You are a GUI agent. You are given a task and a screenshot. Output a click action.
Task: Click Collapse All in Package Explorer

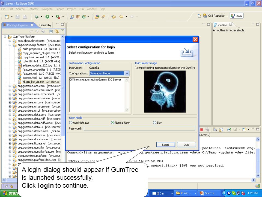click(x=51, y=31)
